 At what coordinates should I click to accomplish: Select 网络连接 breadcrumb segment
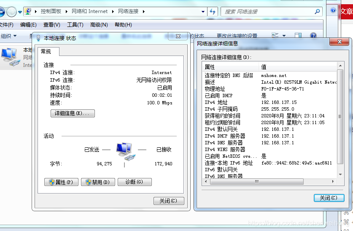128,11
